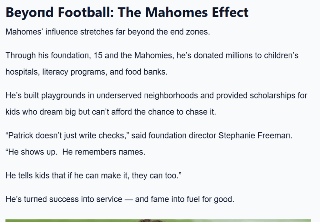Click the quote "Patrick doesn't just write checks"
Viewport: 320px width, 222px height.
(68, 135)
